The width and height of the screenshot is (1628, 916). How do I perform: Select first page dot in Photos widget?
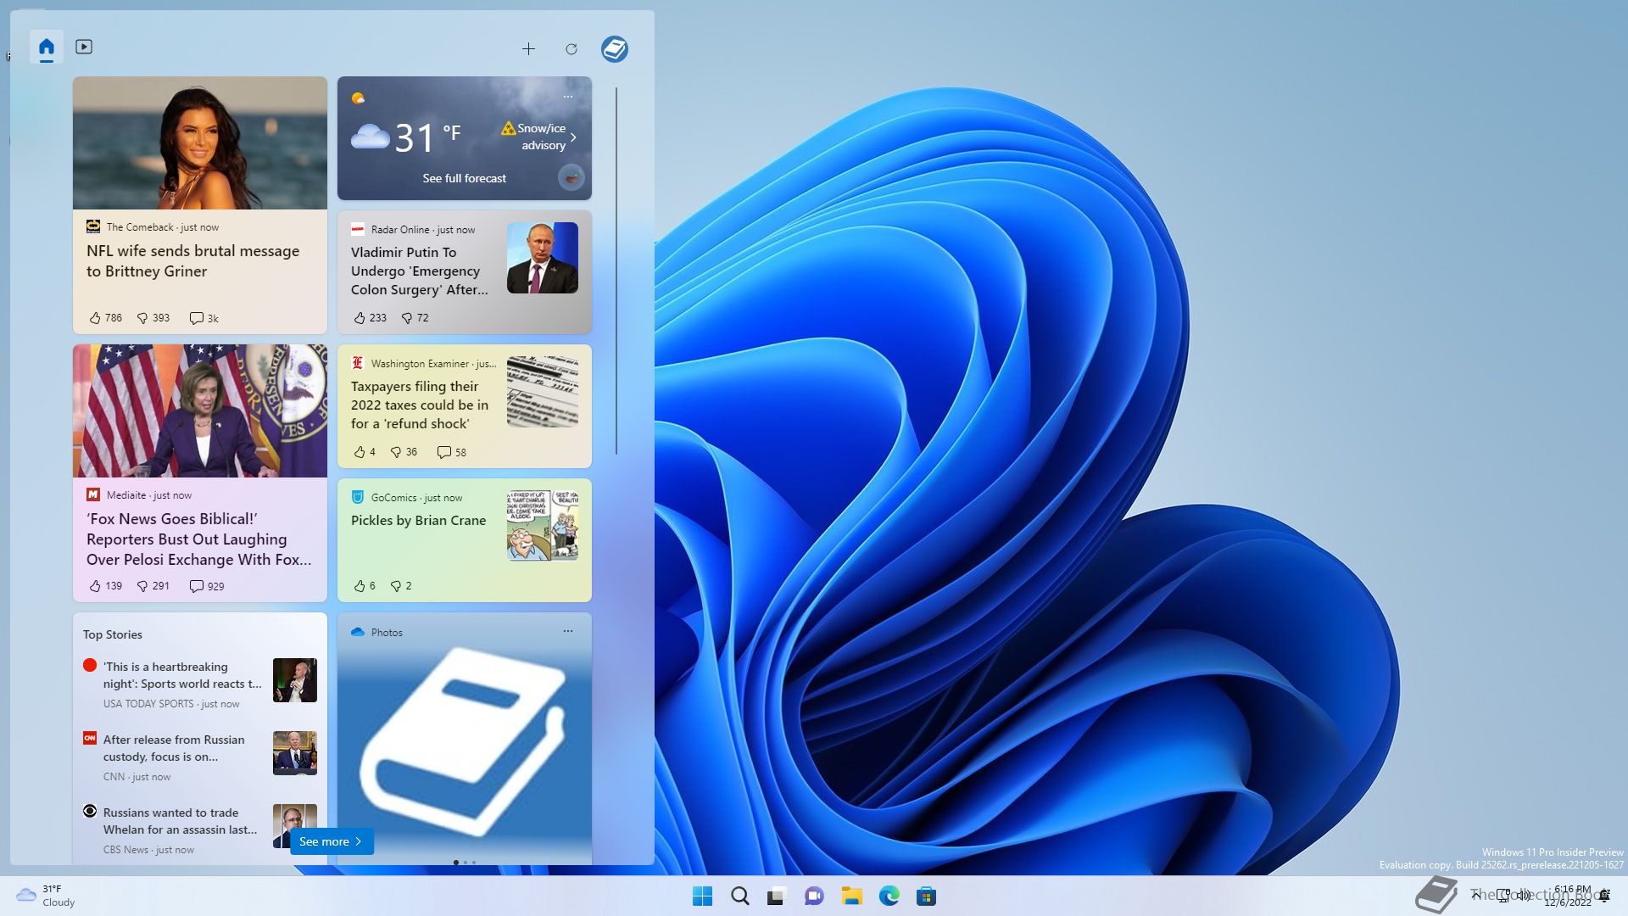point(456,863)
